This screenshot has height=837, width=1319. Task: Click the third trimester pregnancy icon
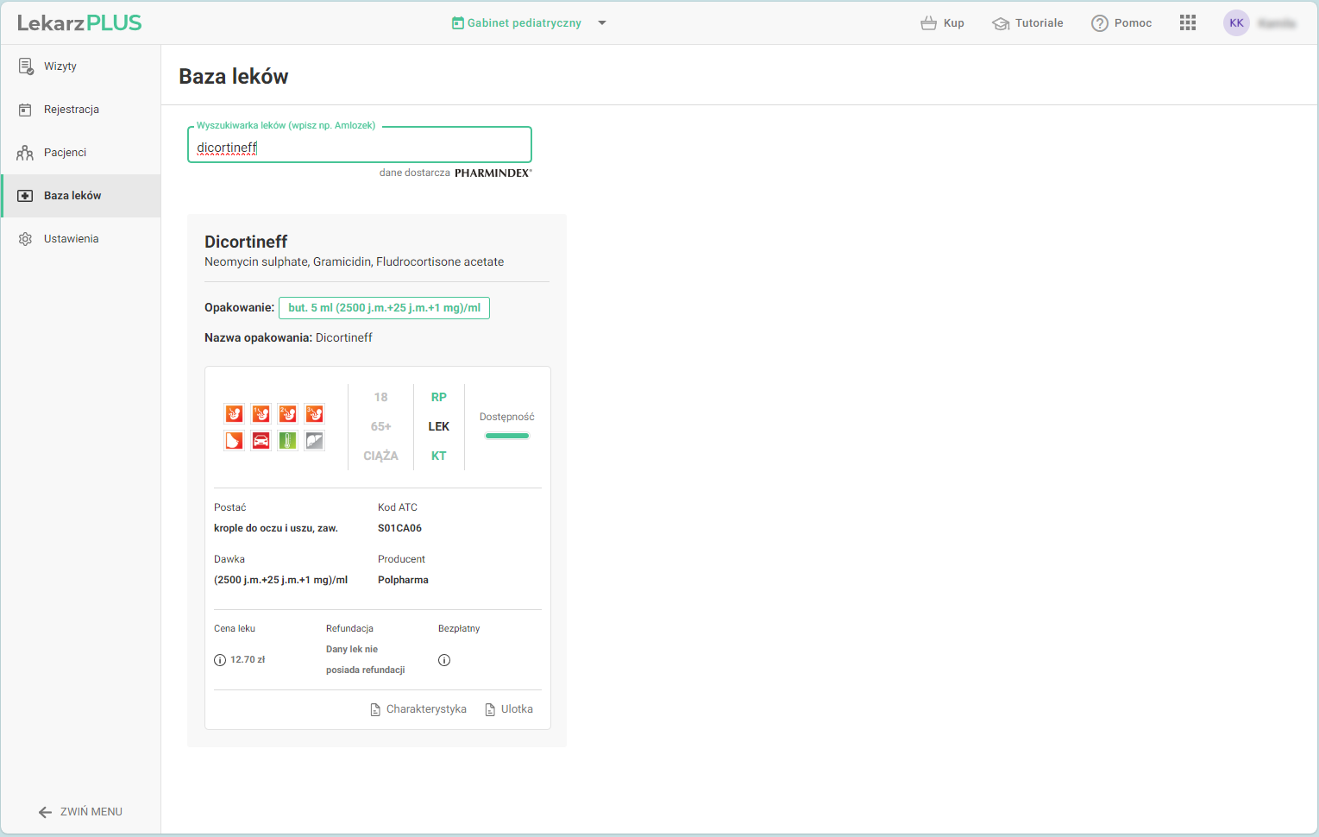314,414
